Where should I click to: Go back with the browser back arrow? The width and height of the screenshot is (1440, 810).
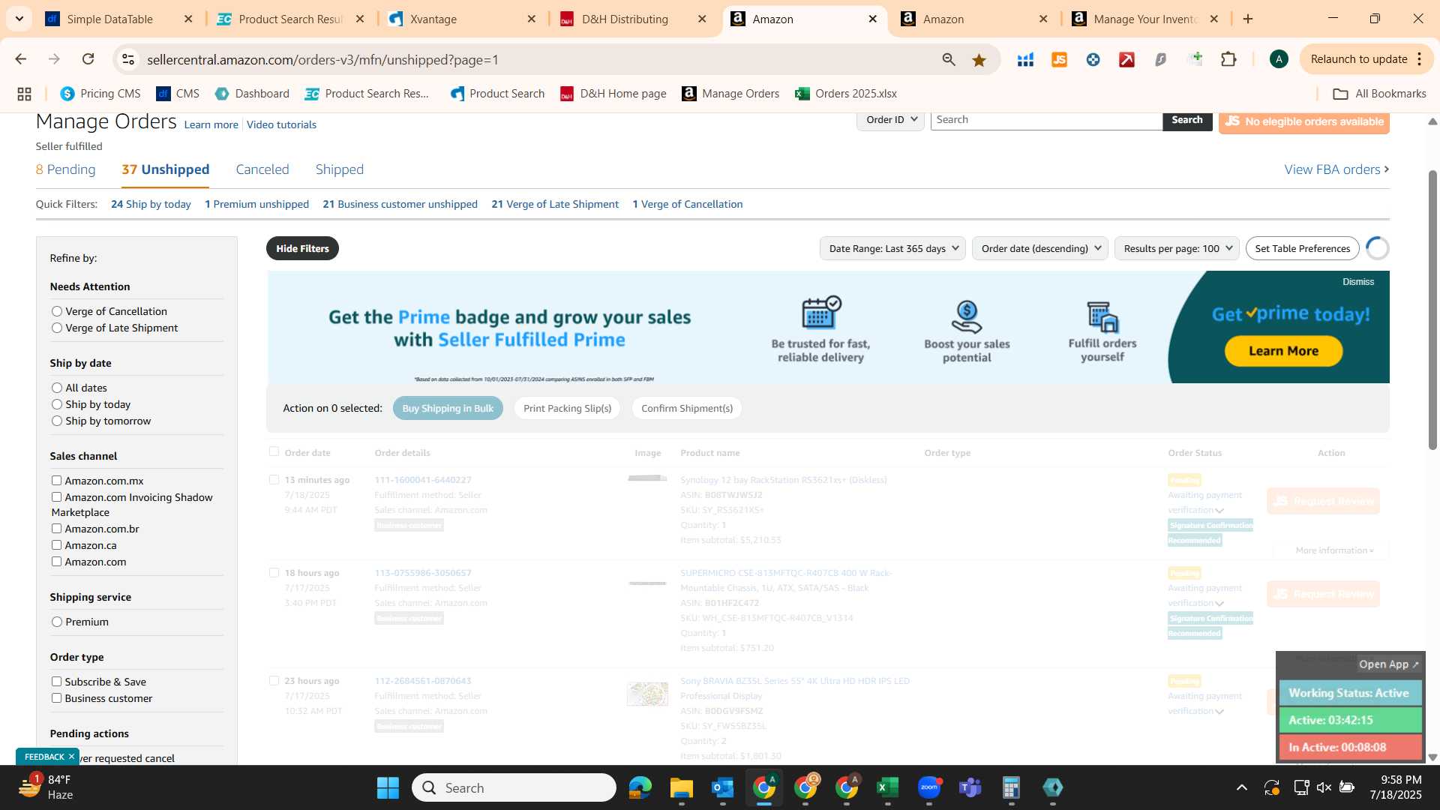[x=21, y=59]
